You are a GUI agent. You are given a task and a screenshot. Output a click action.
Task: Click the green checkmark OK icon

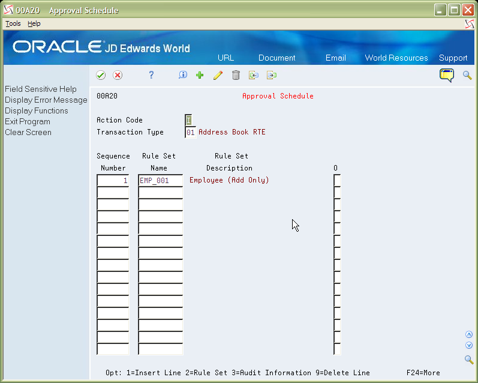[101, 75]
